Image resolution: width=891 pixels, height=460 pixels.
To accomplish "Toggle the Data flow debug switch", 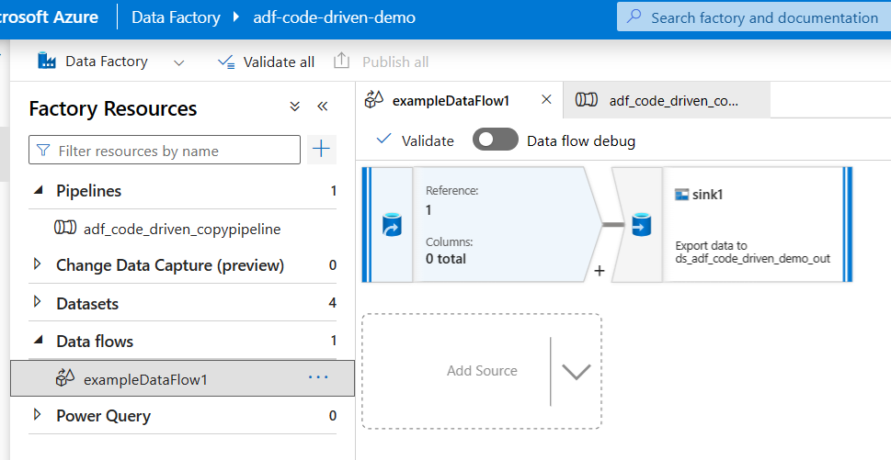I will 496,140.
